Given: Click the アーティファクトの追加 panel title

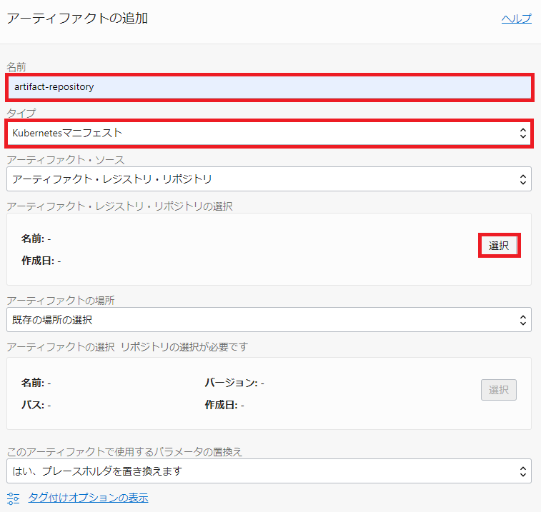Looking at the screenshot, I should 77,19.
